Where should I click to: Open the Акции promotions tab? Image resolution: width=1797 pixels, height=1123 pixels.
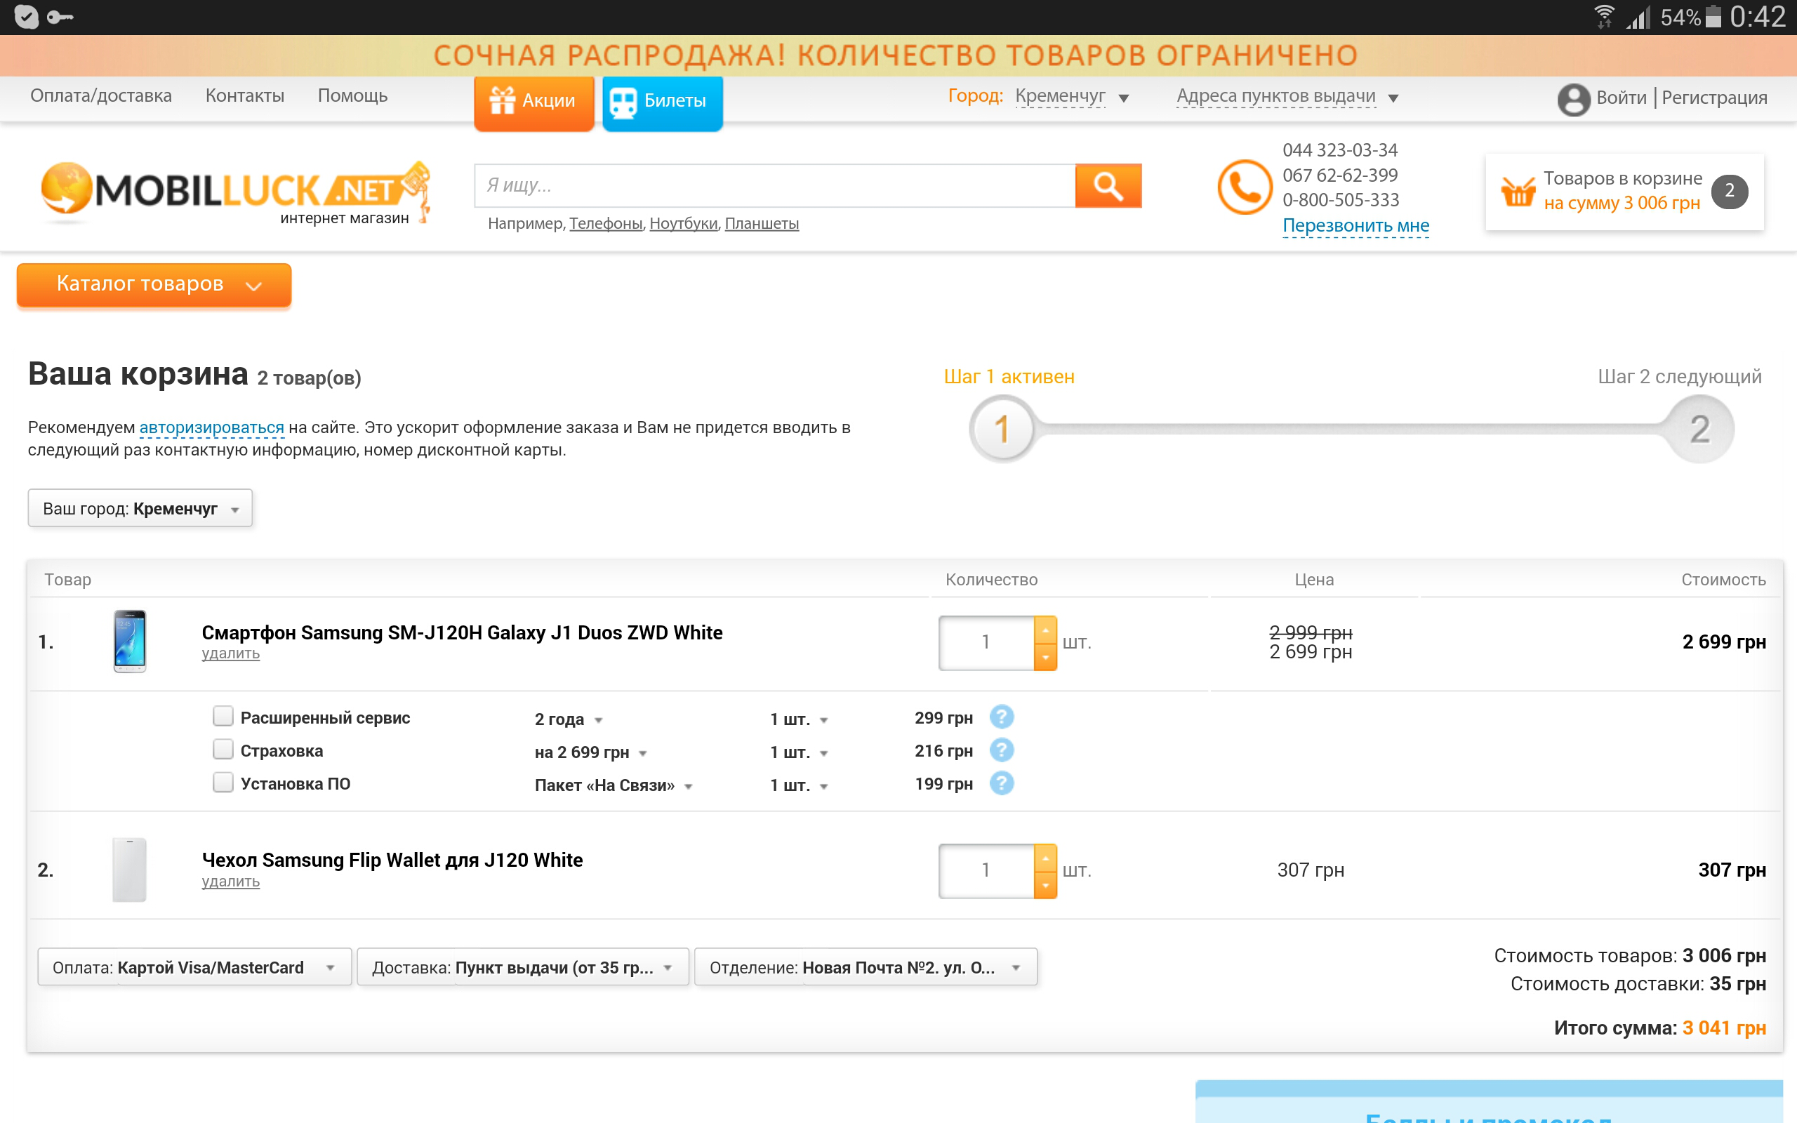click(534, 101)
